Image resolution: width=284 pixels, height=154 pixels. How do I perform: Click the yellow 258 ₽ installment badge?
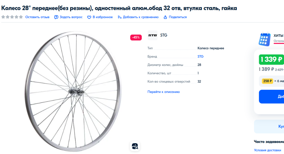tap(268, 81)
